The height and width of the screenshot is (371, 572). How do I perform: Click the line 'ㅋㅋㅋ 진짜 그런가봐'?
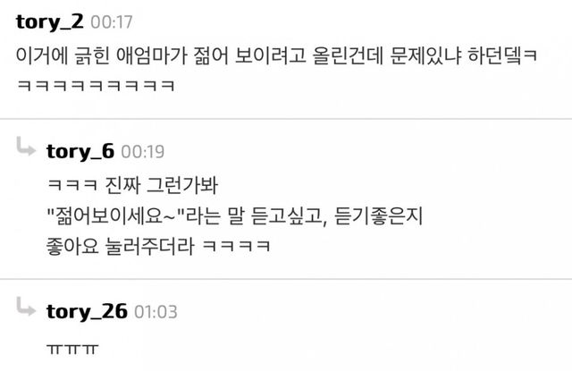coord(133,185)
